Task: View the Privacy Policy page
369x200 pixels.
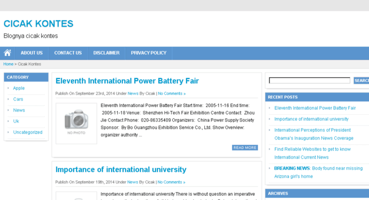Action: point(149,53)
